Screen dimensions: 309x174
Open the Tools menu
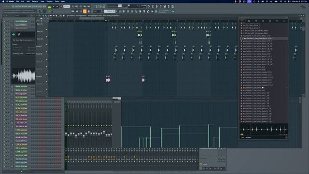tap(57, 1)
